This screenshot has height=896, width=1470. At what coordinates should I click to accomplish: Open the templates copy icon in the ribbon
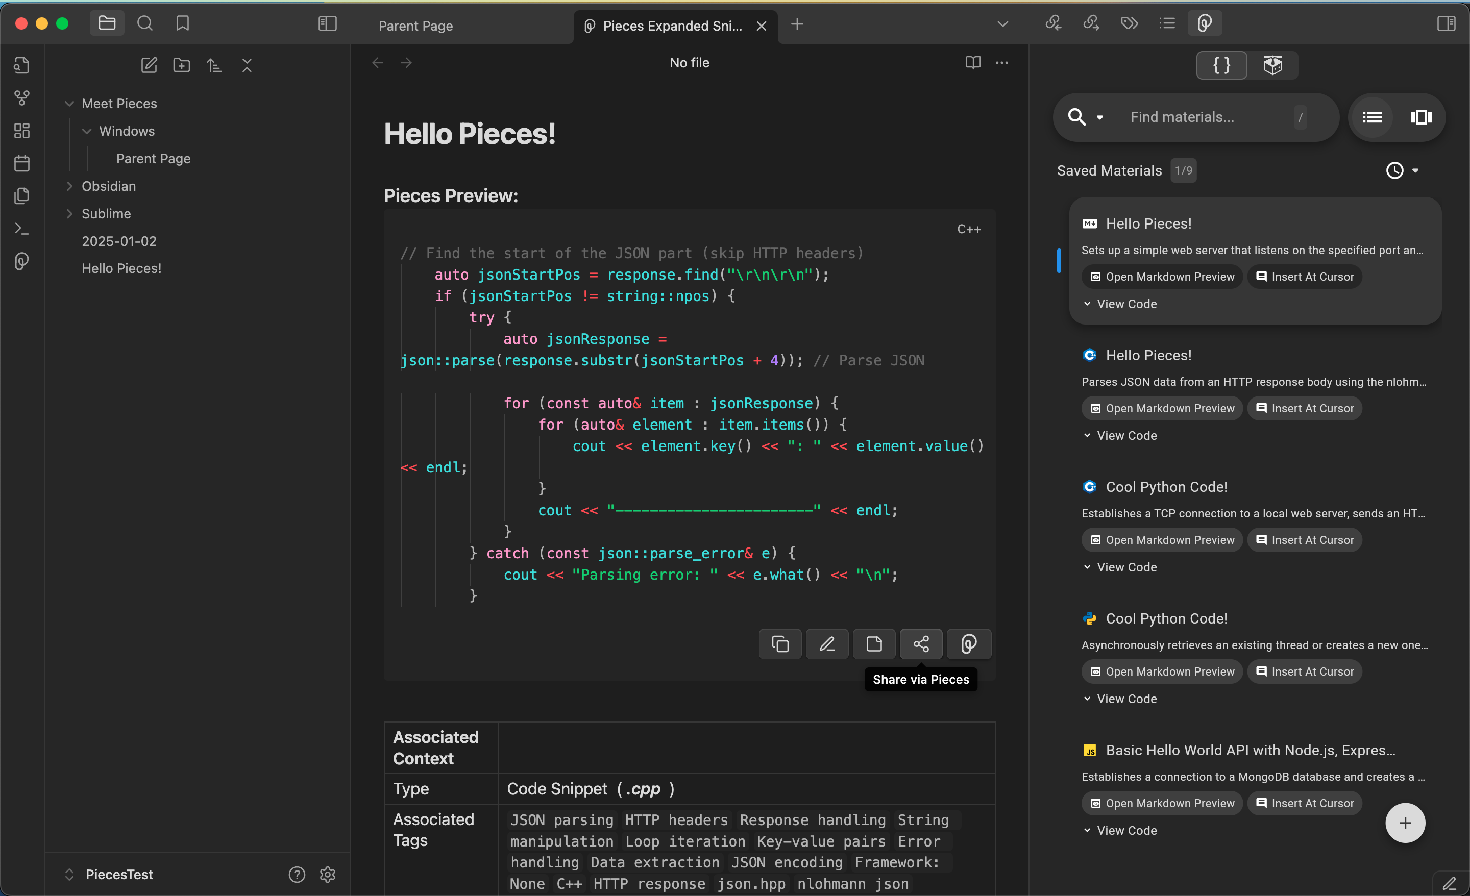22,195
